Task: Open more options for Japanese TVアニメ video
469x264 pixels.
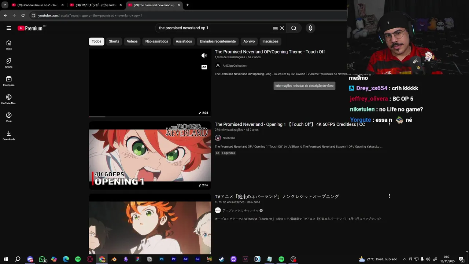Action: [x=389, y=196]
